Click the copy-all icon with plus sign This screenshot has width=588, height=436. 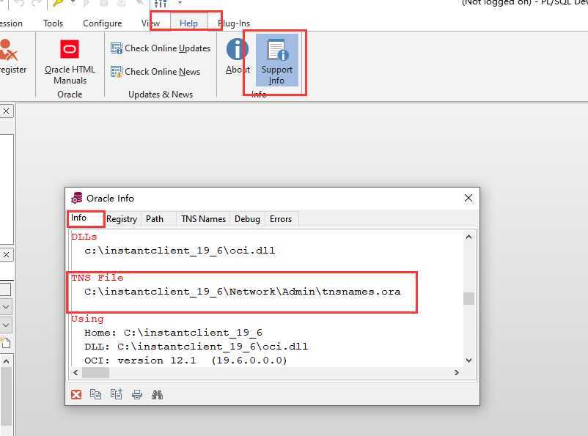(117, 394)
